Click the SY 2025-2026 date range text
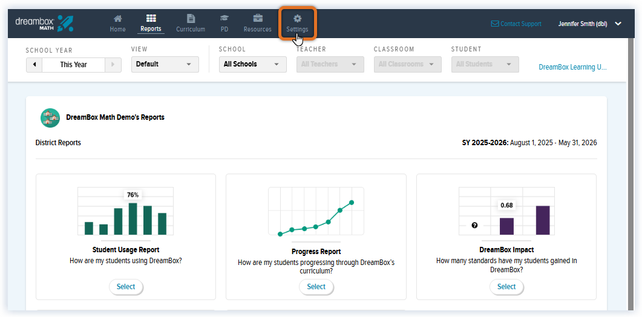 (x=529, y=143)
